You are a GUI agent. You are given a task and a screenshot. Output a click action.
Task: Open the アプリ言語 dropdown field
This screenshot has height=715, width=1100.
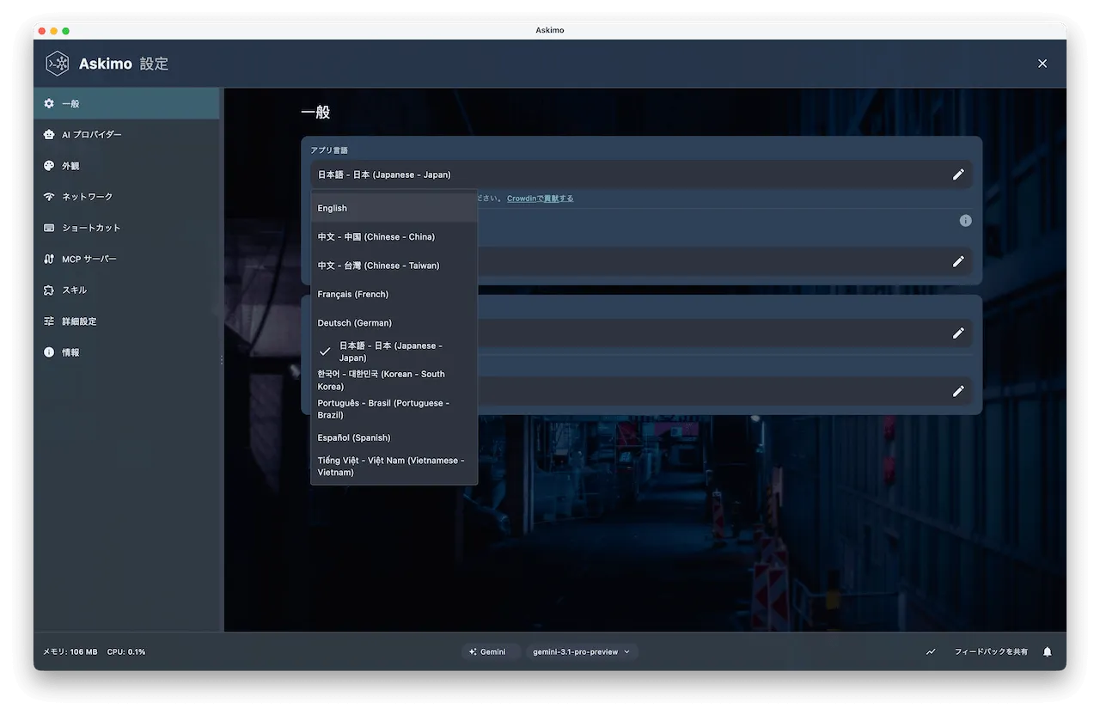pyautogui.click(x=641, y=174)
